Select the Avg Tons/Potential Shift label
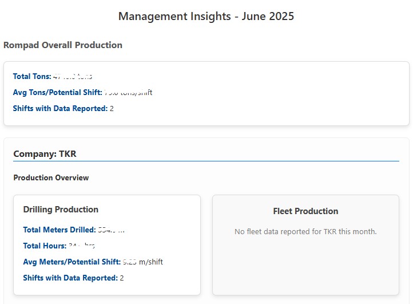The height and width of the screenshot is (304, 413). coord(57,92)
